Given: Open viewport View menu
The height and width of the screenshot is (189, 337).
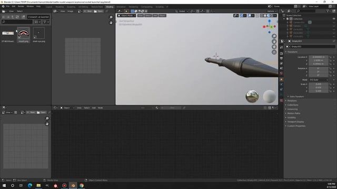Looking at the screenshot, I should 141,16.
